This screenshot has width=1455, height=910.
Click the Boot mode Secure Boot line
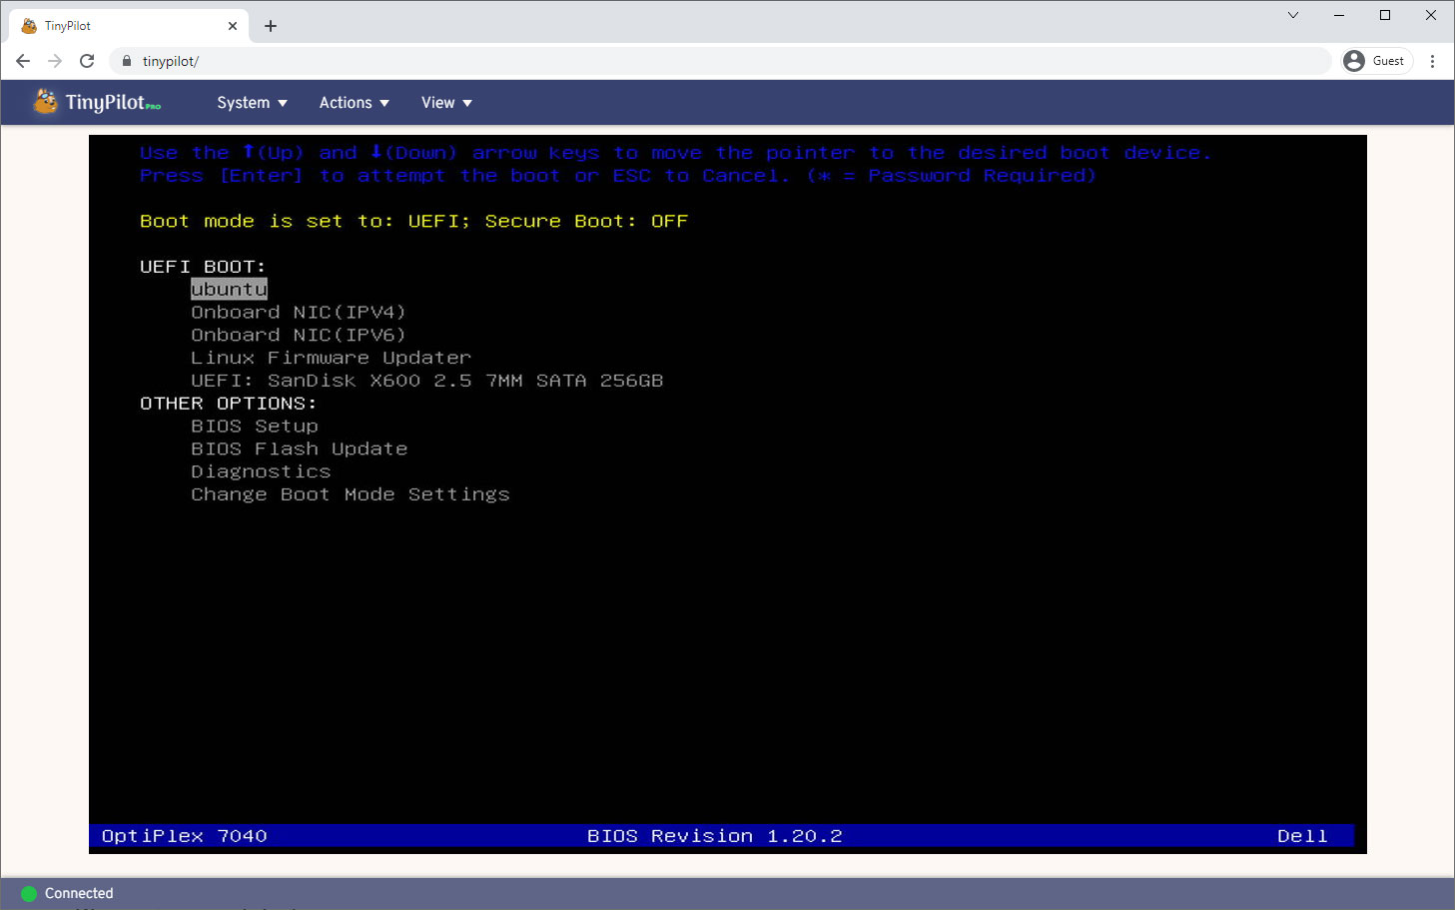[413, 221]
